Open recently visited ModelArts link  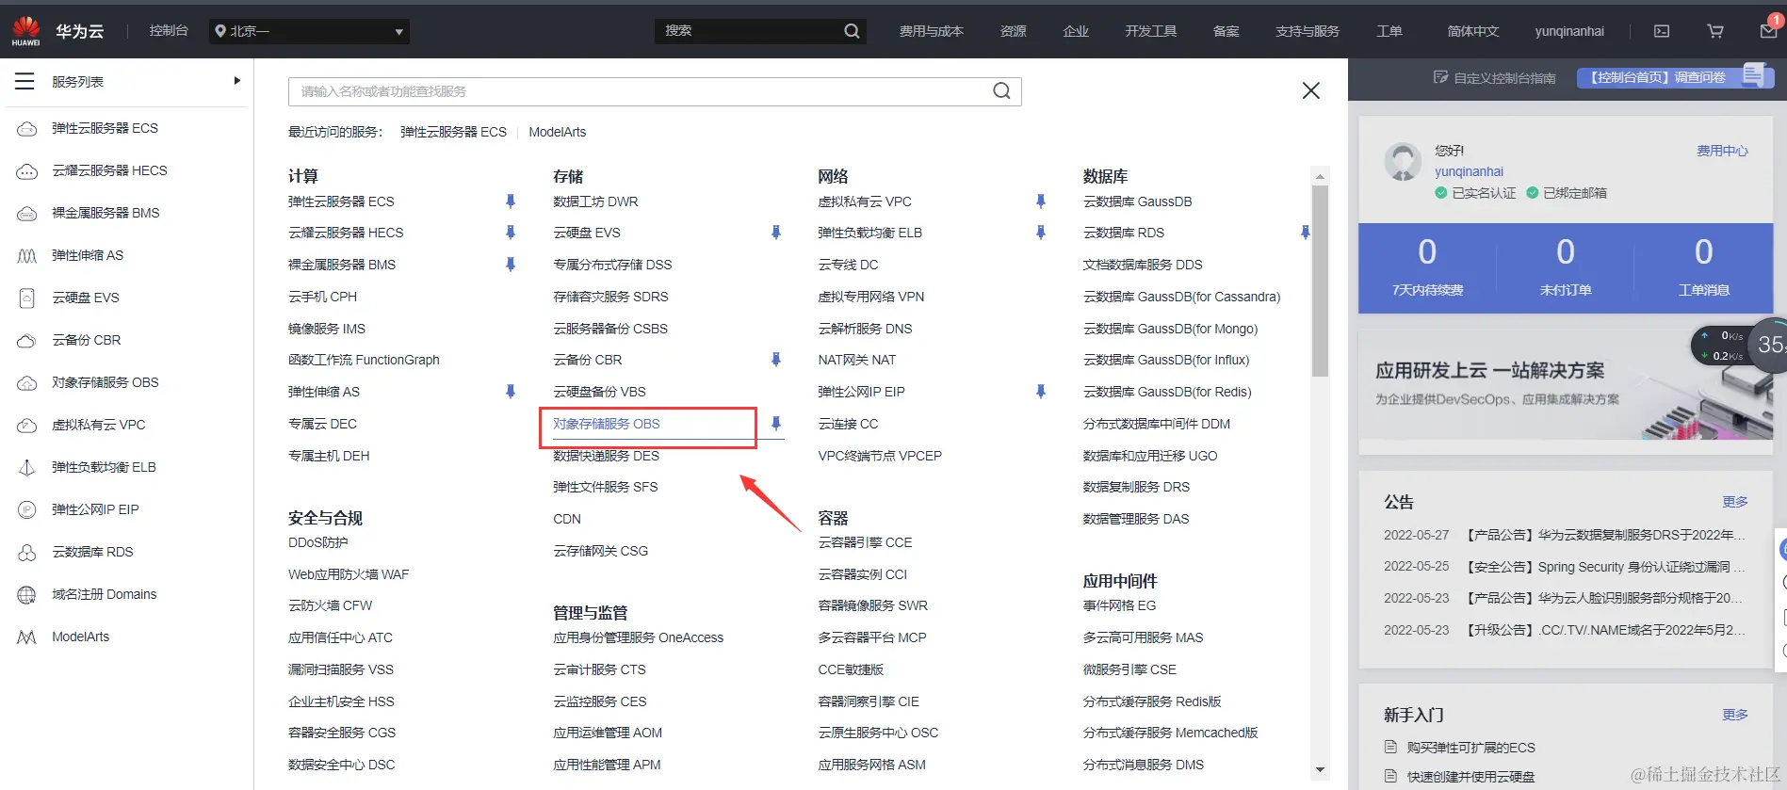tap(558, 132)
